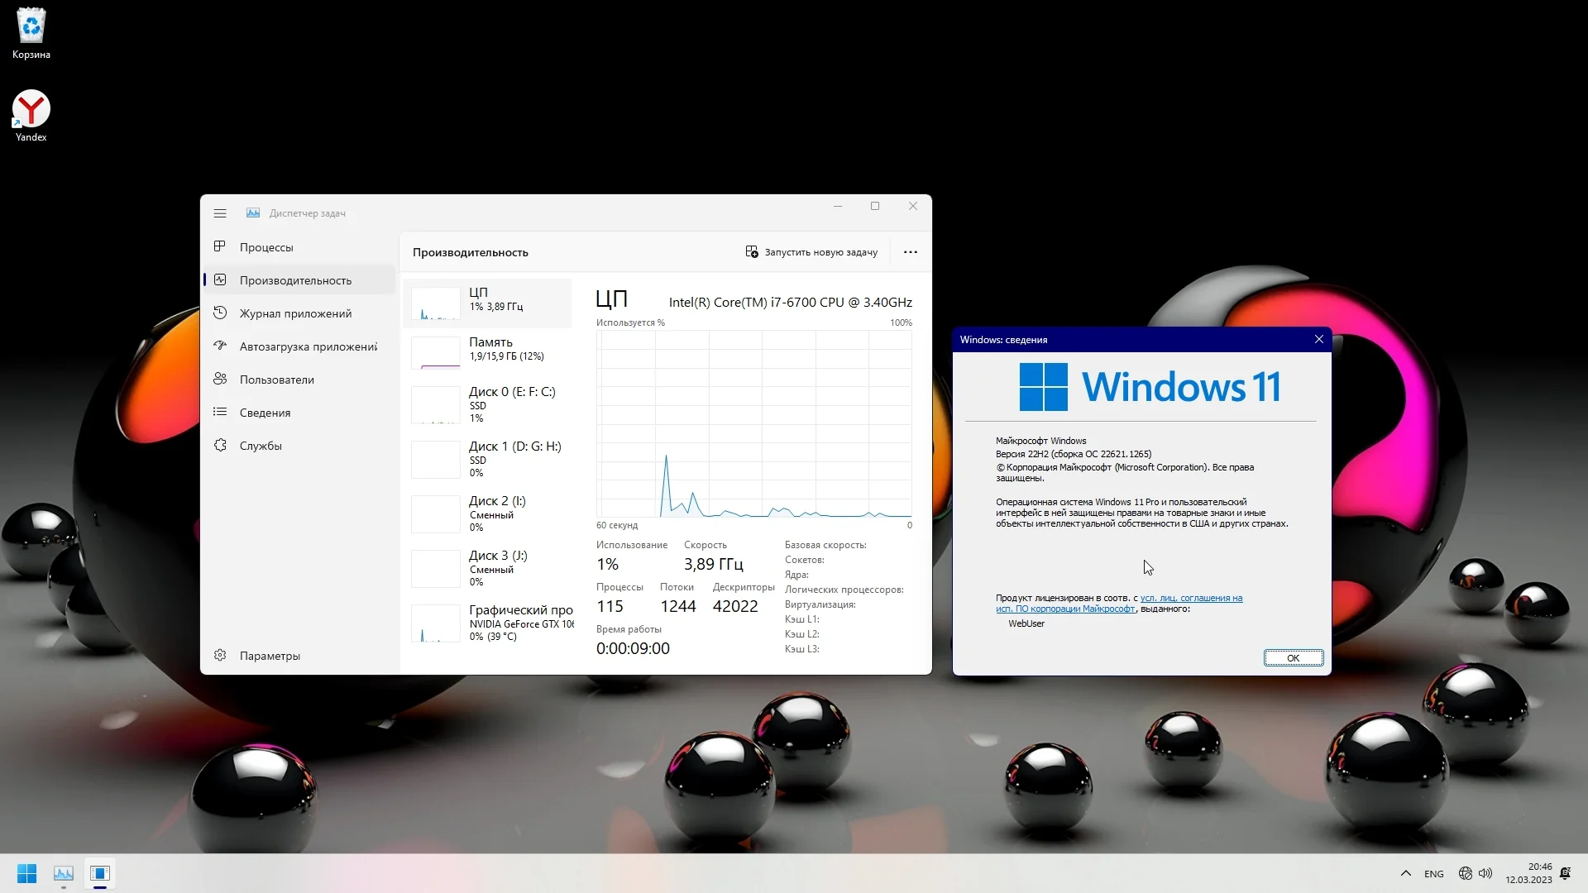1588x893 pixels.
Task: Click OK in Windows about dialog
Action: tap(1293, 658)
